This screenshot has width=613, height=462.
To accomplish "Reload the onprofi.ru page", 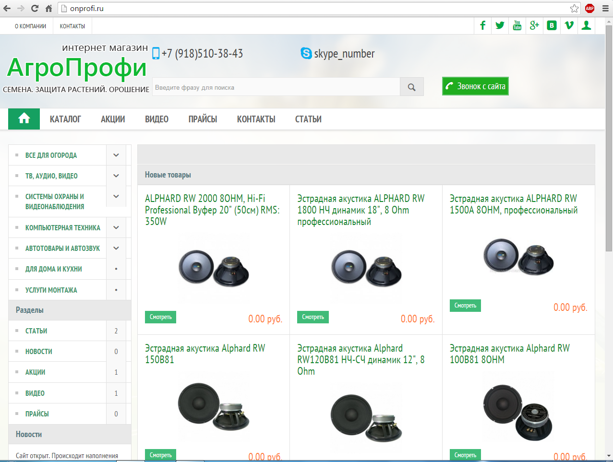I will click(35, 8).
